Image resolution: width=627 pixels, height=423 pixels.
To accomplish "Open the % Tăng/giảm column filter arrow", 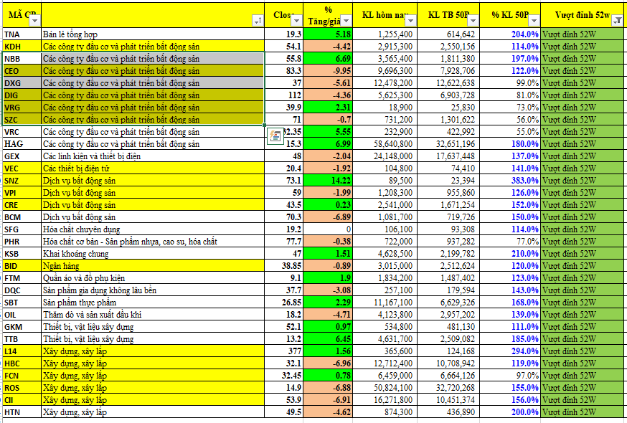I will (x=346, y=21).
